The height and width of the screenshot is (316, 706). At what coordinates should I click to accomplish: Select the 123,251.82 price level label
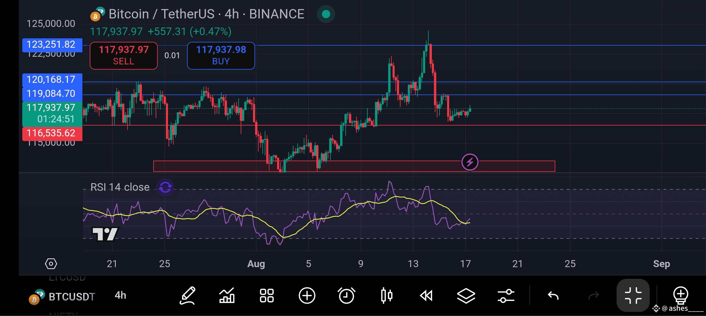pyautogui.click(x=52, y=45)
